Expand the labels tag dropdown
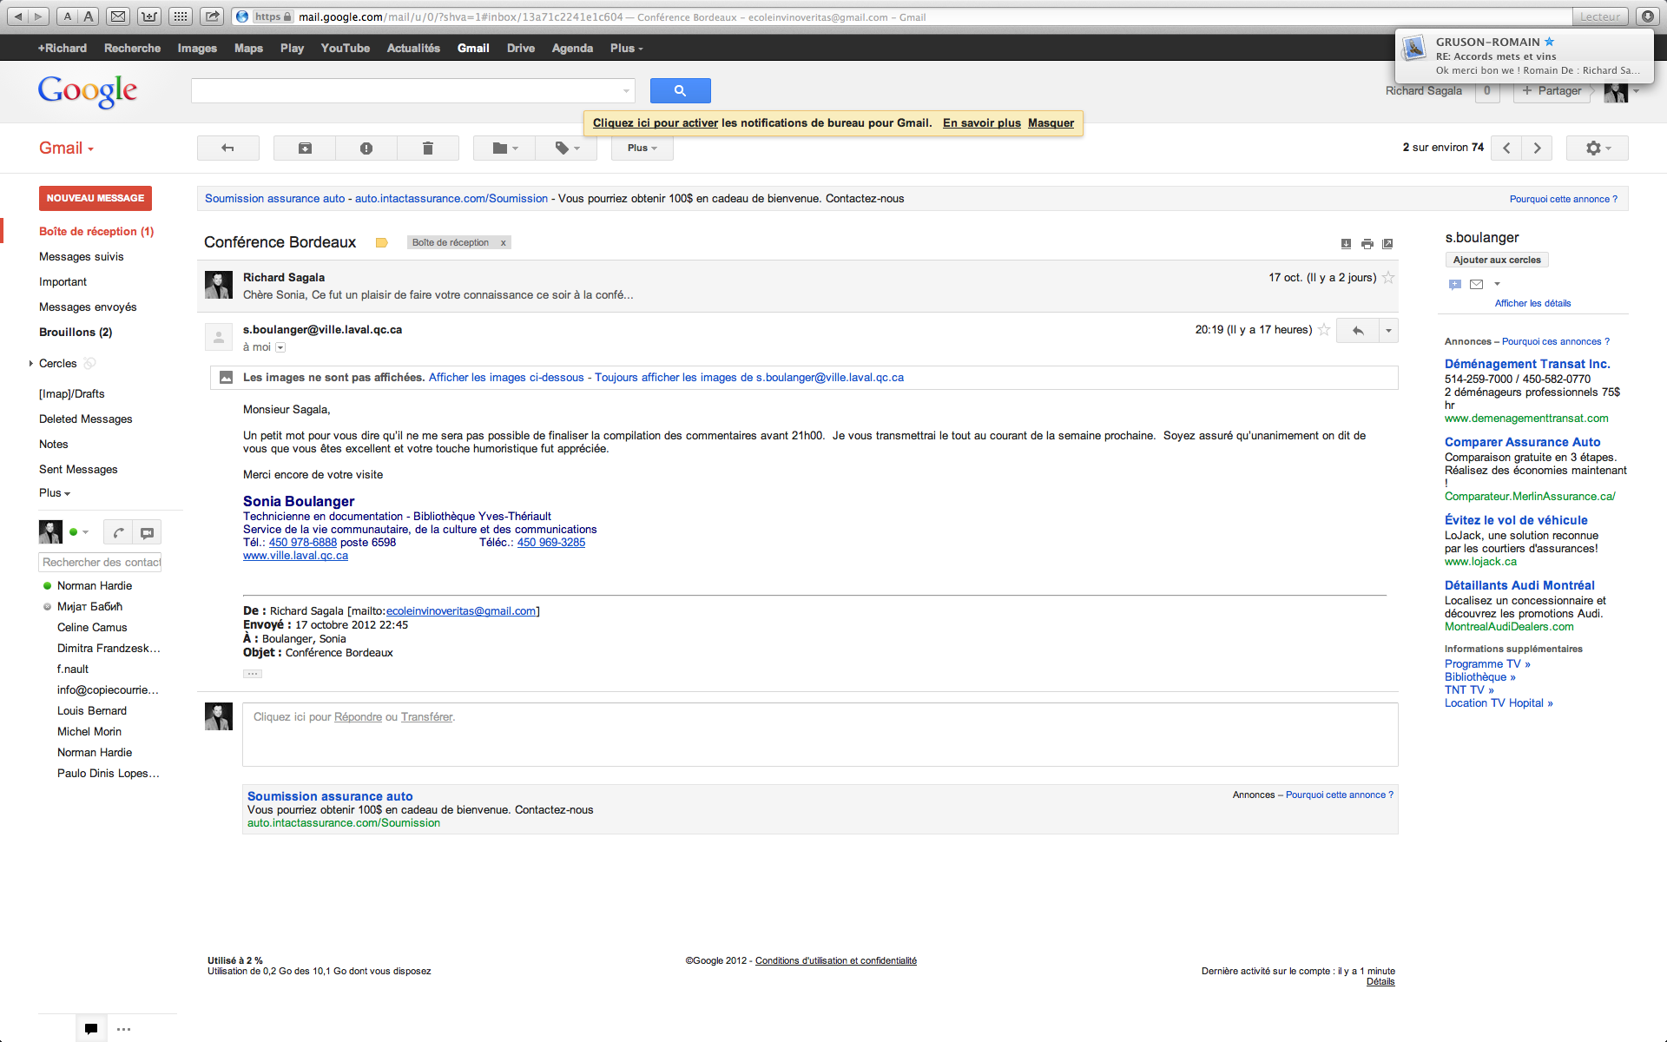Image resolution: width=1667 pixels, height=1042 pixels. (566, 148)
